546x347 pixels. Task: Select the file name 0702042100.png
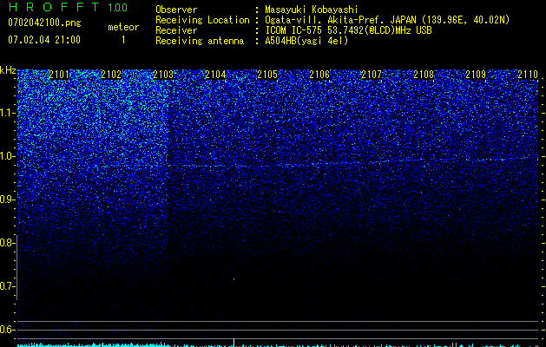click(x=44, y=23)
